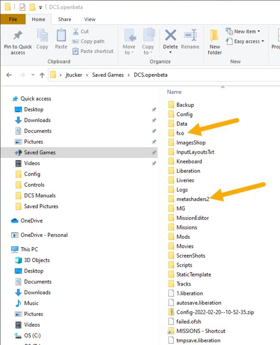Create a New folder
Viewport: 280px width, 345px height.
(x=215, y=42)
